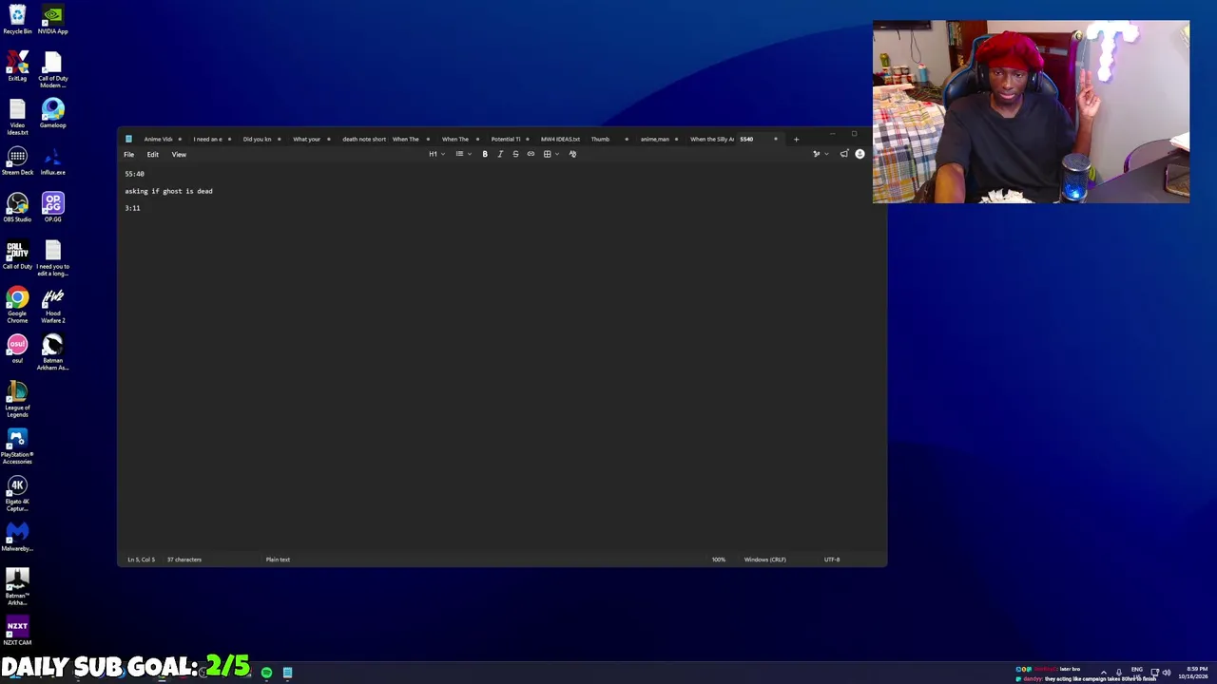The height and width of the screenshot is (684, 1217).
Task: Open the Notepad View menu
Action: [179, 154]
